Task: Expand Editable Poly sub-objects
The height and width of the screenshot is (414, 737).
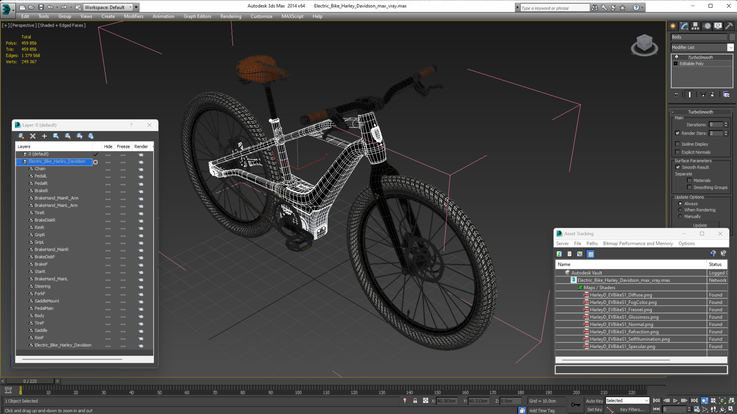Action: pyautogui.click(x=676, y=63)
